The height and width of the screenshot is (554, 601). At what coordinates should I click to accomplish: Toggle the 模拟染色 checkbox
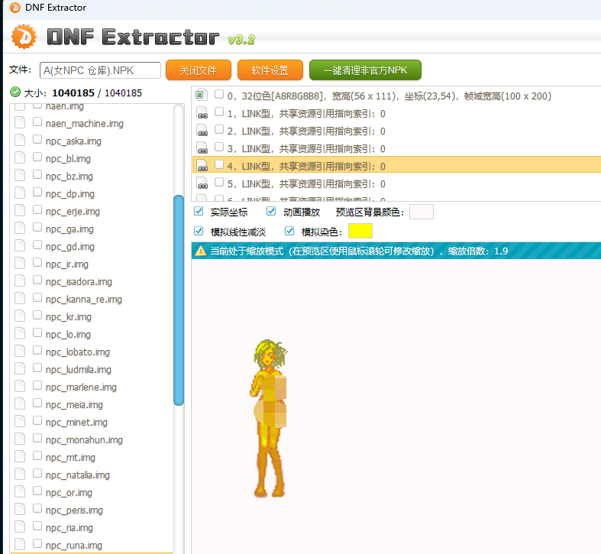tap(289, 231)
